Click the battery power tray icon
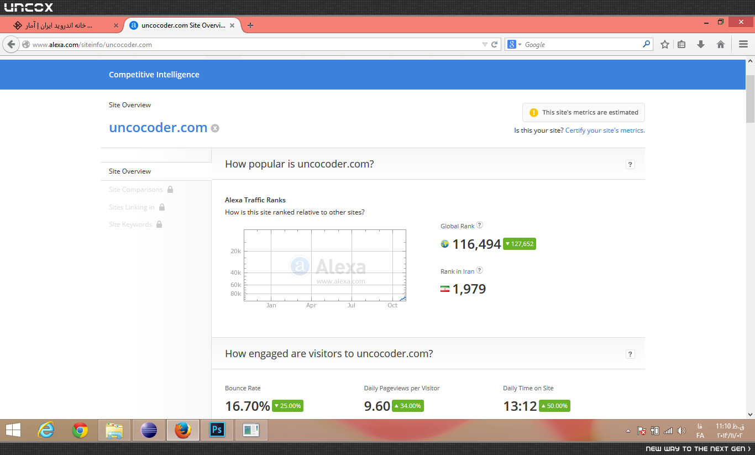The height and width of the screenshot is (455, 755). tap(656, 431)
